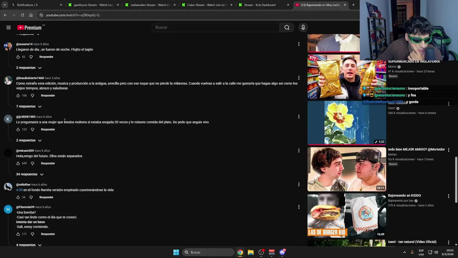Open the Windows Start menu
Viewport: 458px width, 258px height.
pos(176,252)
